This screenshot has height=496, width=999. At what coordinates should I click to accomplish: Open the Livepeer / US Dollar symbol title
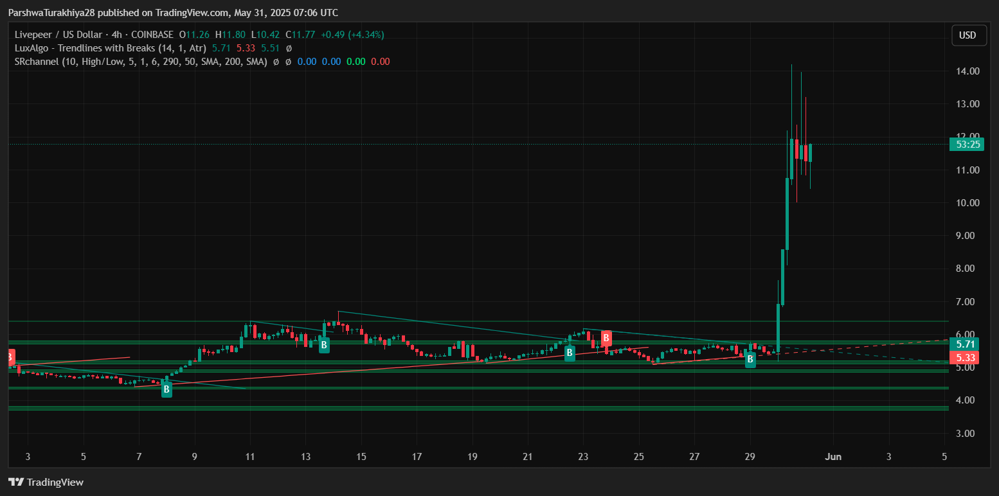pyautogui.click(x=61, y=35)
